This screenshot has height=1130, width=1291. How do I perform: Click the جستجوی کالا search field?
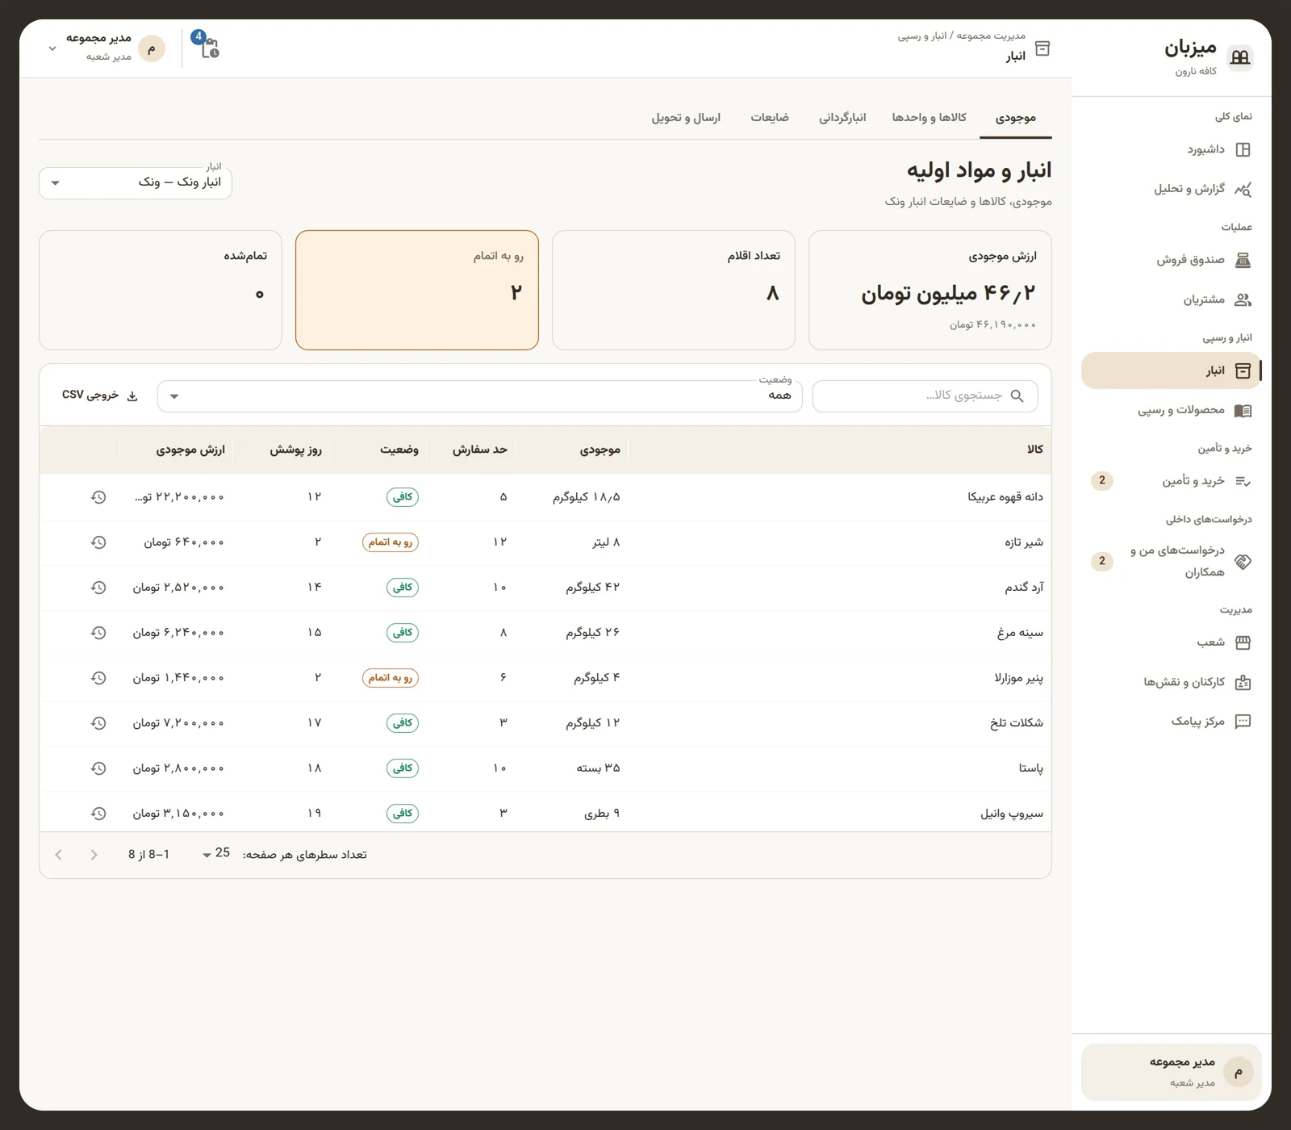tap(925, 396)
